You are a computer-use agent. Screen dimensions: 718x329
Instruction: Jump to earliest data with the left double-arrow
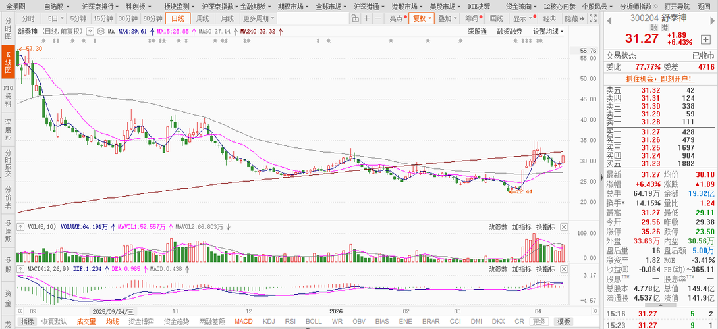21,310
